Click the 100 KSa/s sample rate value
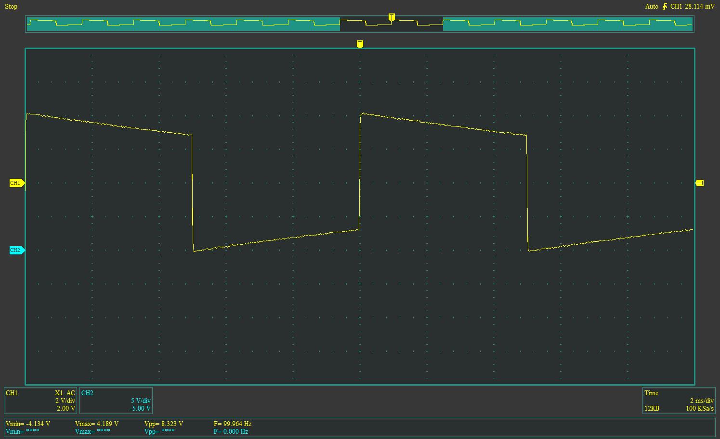720x439 pixels. 700,408
